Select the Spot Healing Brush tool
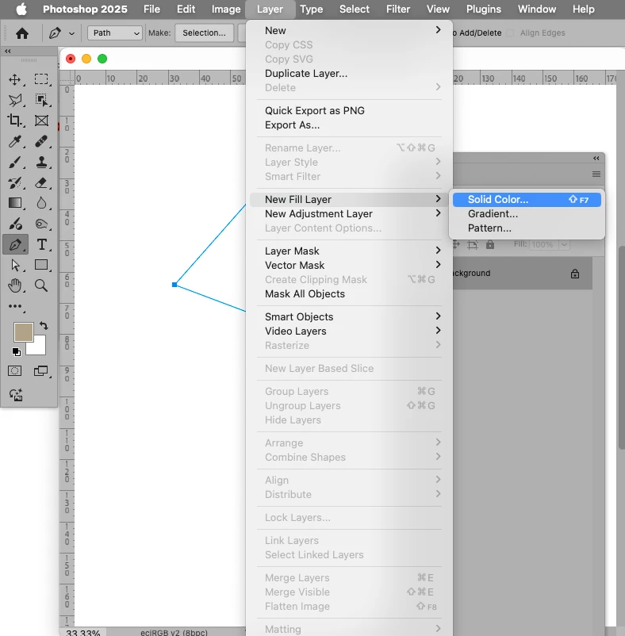625x636 pixels. [41, 141]
